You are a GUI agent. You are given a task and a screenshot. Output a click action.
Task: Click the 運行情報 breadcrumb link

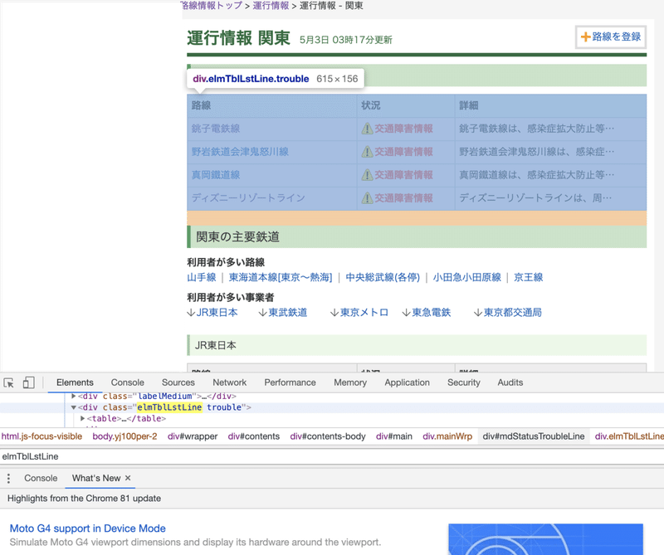[x=271, y=6]
